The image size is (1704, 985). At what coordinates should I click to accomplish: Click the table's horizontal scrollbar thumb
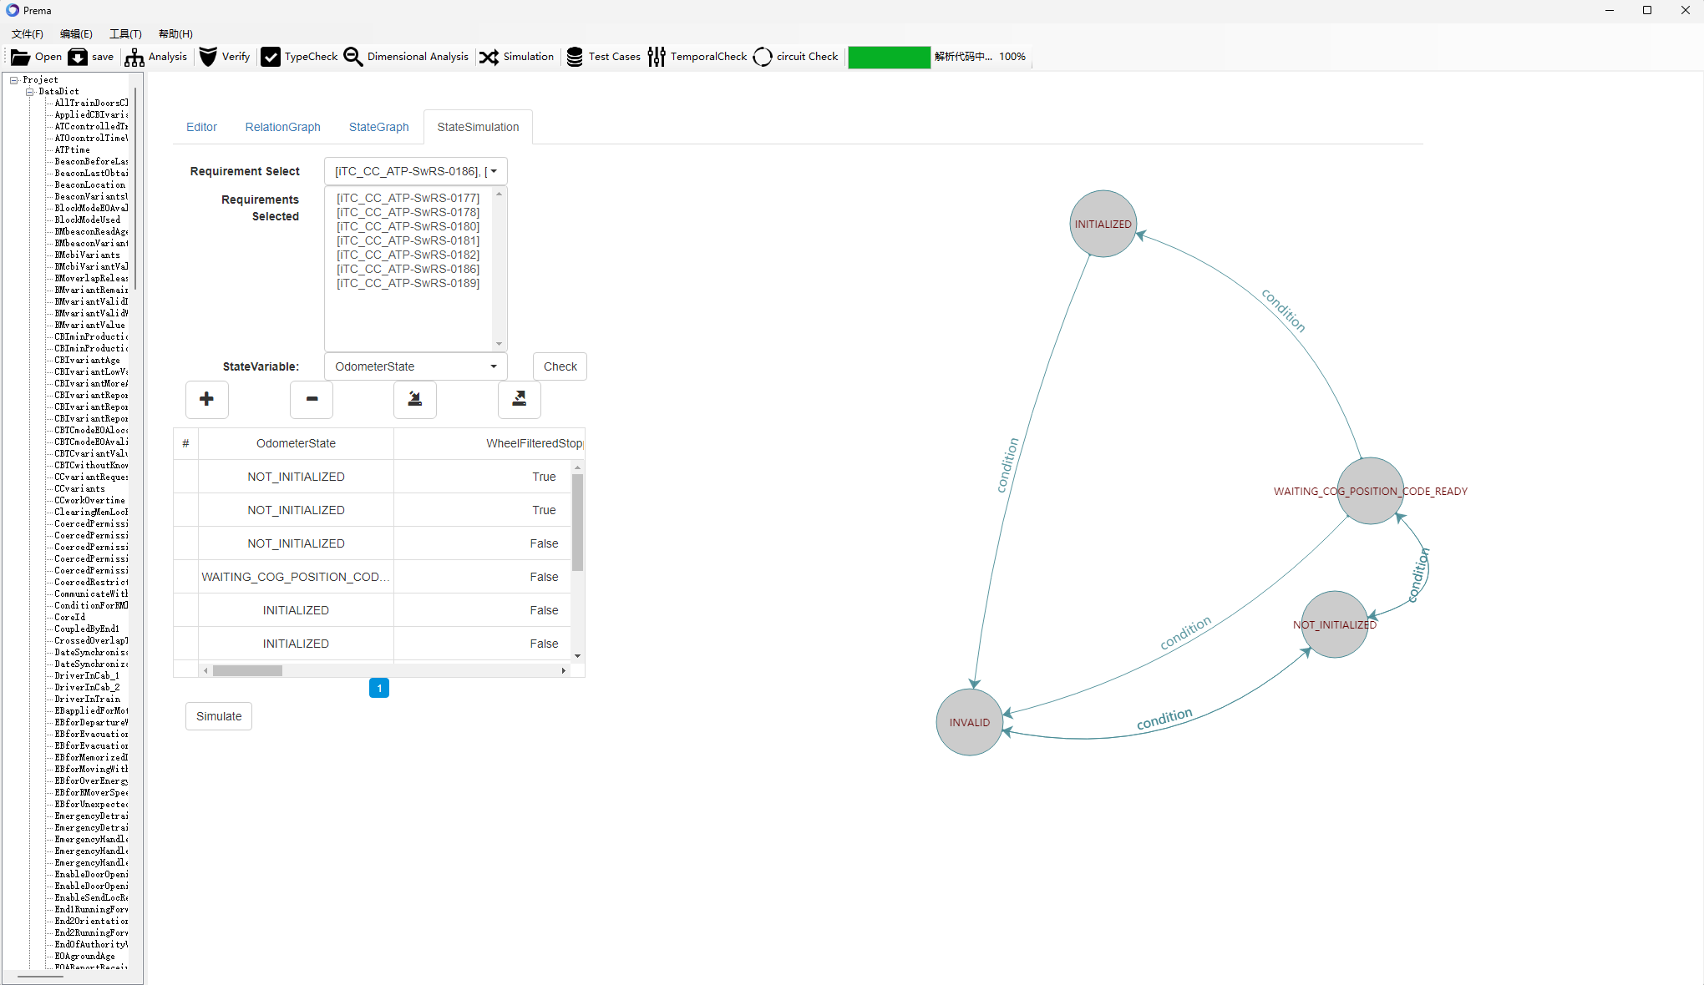coord(247,670)
